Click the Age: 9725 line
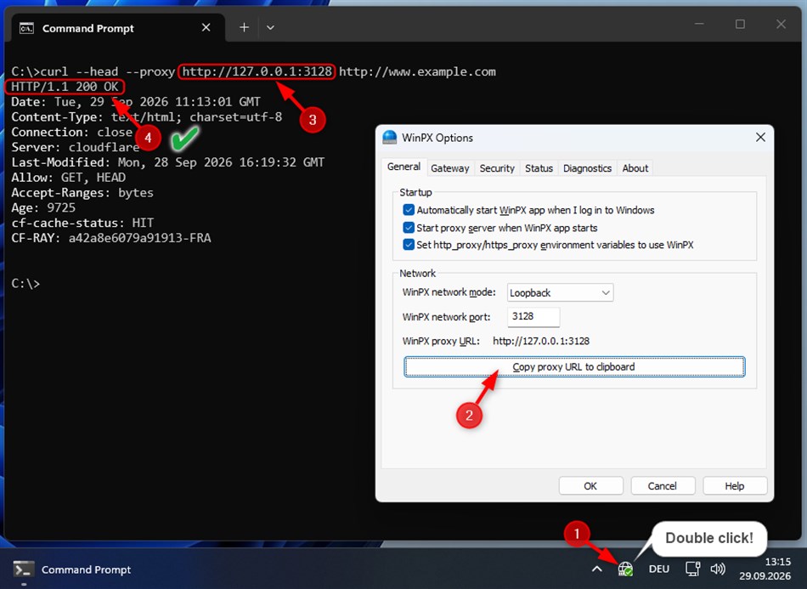Viewport: 807px width, 589px height. tap(43, 207)
